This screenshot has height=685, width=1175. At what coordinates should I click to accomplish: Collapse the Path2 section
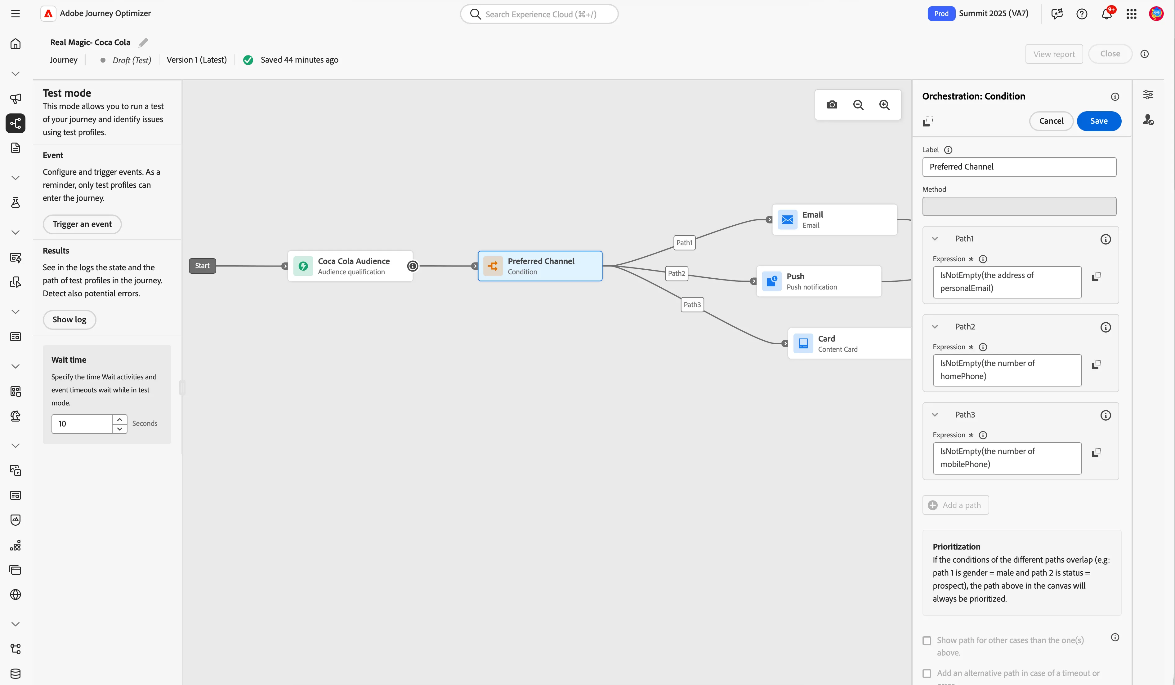click(x=935, y=327)
